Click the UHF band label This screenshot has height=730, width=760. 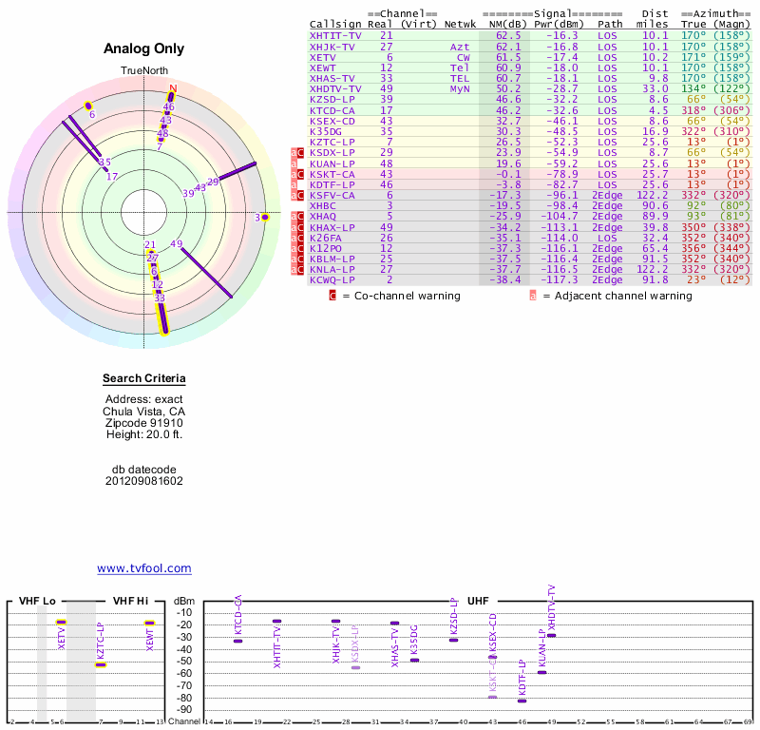(478, 601)
